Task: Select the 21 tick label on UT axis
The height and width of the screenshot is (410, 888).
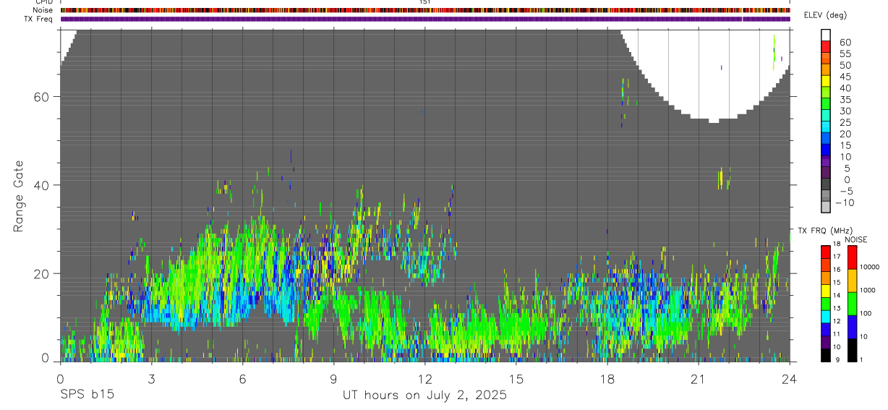Action: [698, 379]
